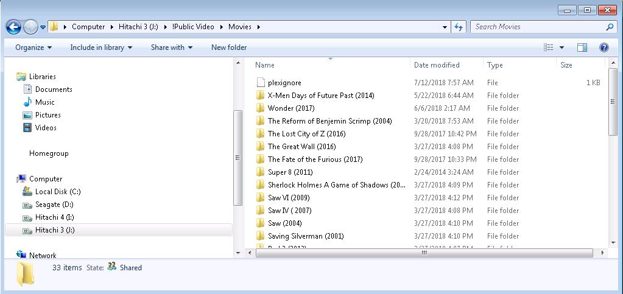The height and width of the screenshot is (294, 623).
Task: Click the horizontal scrollbar thumb
Action: [424, 253]
